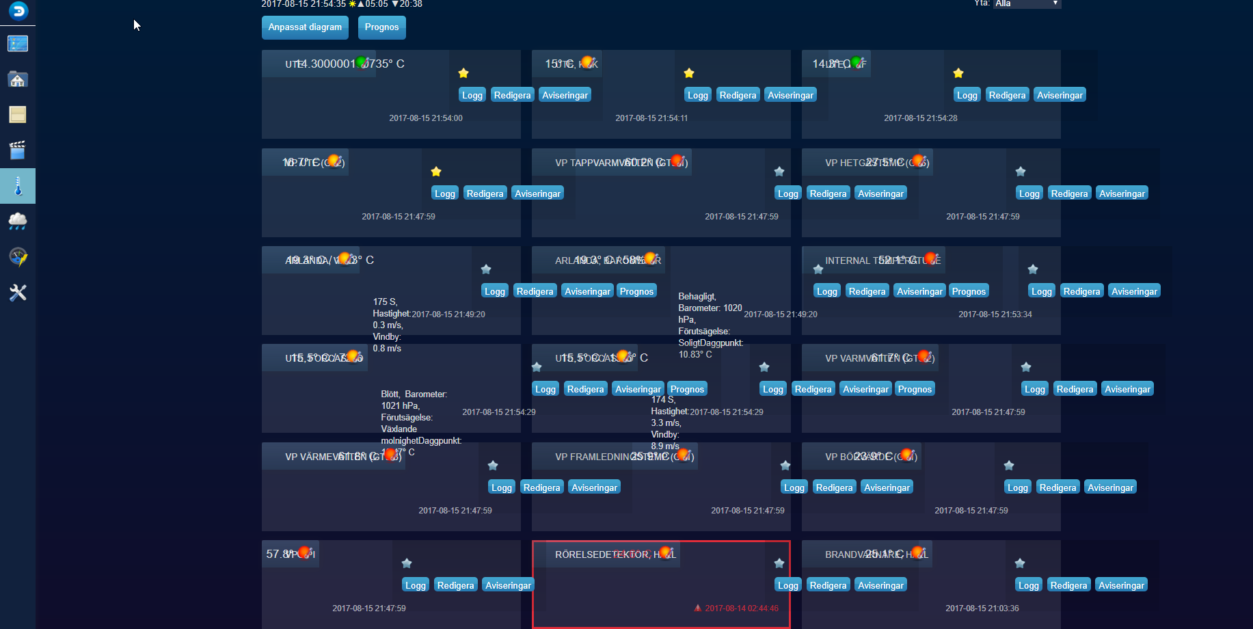Open Aviseringar for VP HETGASTEMP card
The image size is (1253, 629).
click(1122, 193)
